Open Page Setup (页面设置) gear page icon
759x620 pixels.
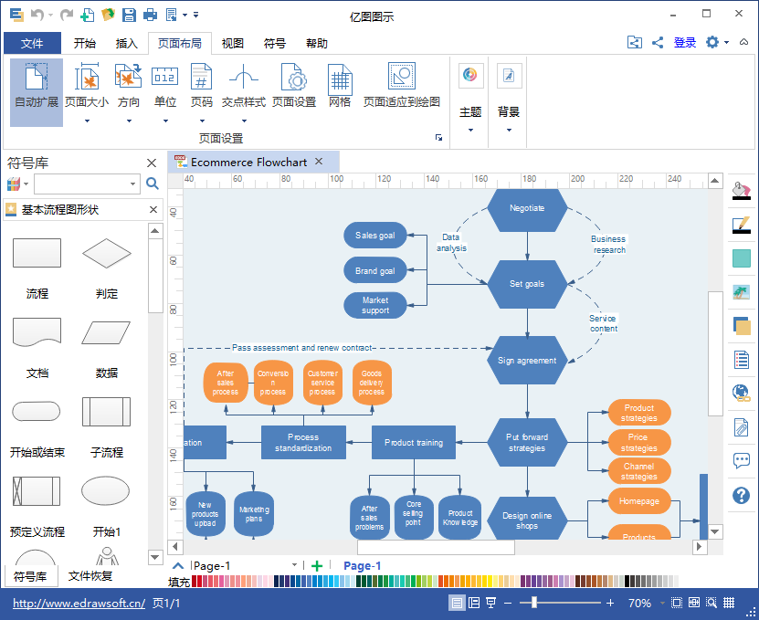(294, 85)
